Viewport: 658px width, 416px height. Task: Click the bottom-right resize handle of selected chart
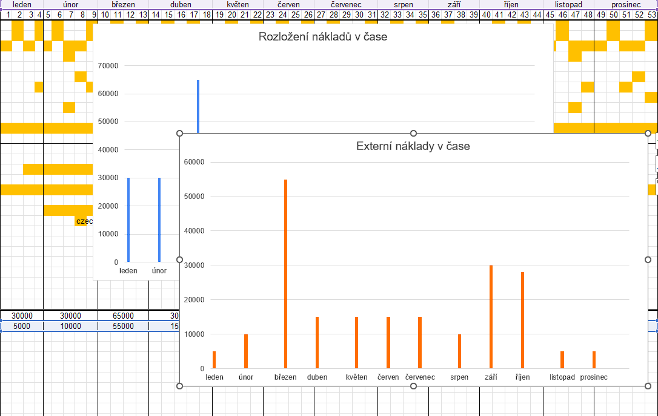click(x=648, y=386)
